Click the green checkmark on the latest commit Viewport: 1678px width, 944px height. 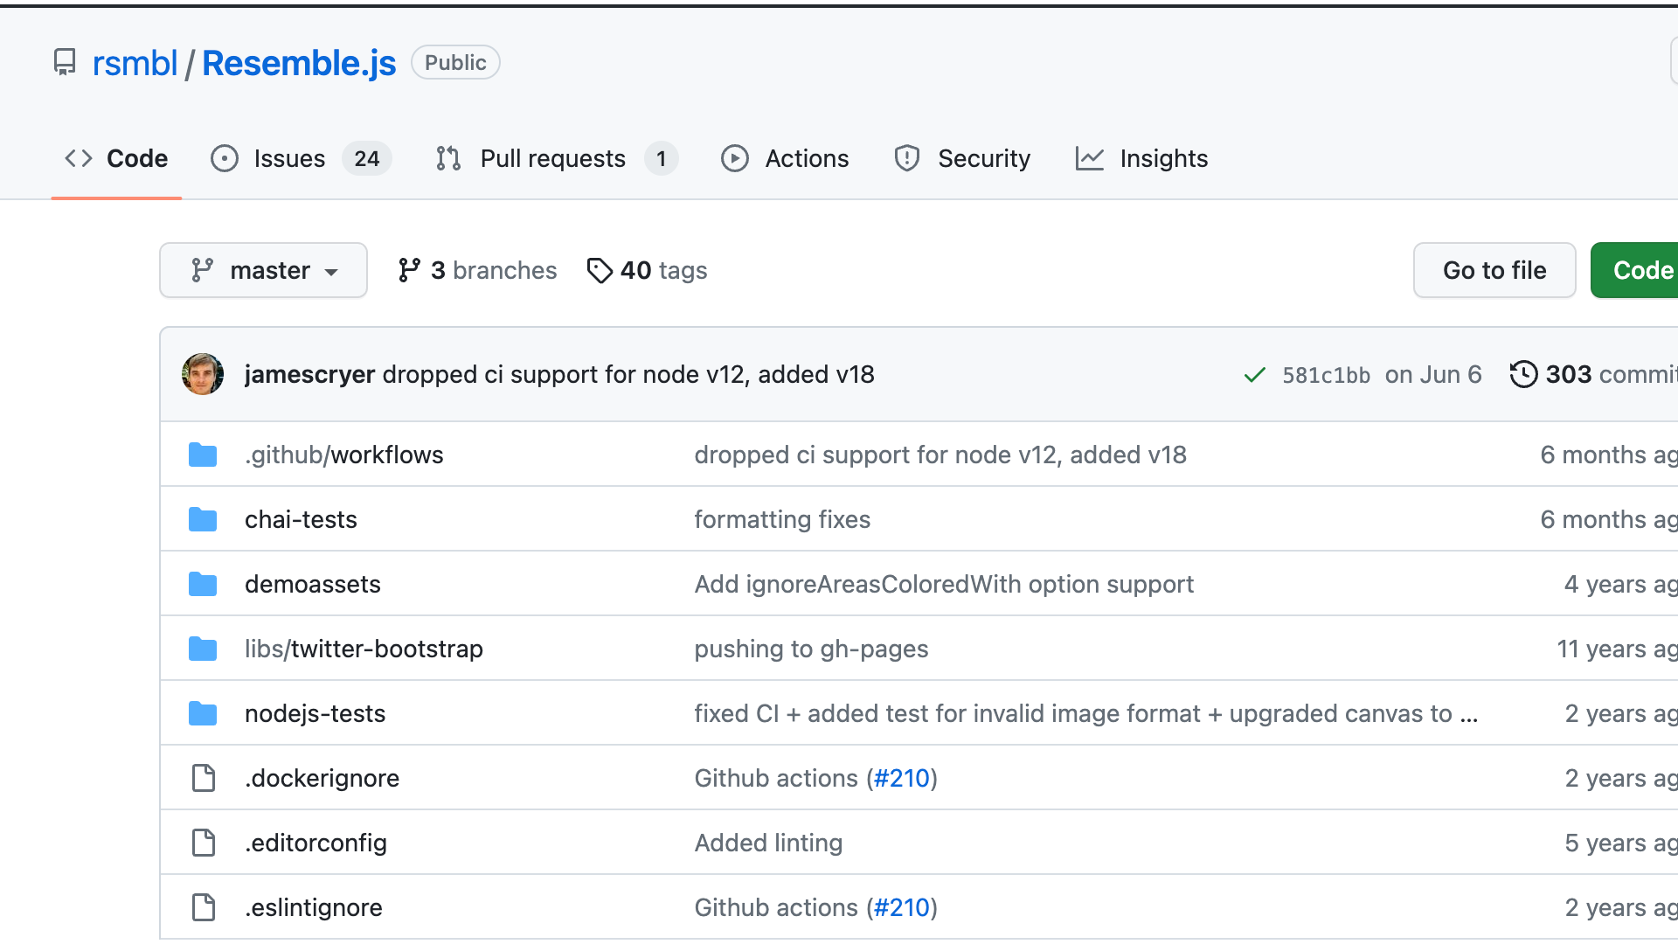[1254, 374]
